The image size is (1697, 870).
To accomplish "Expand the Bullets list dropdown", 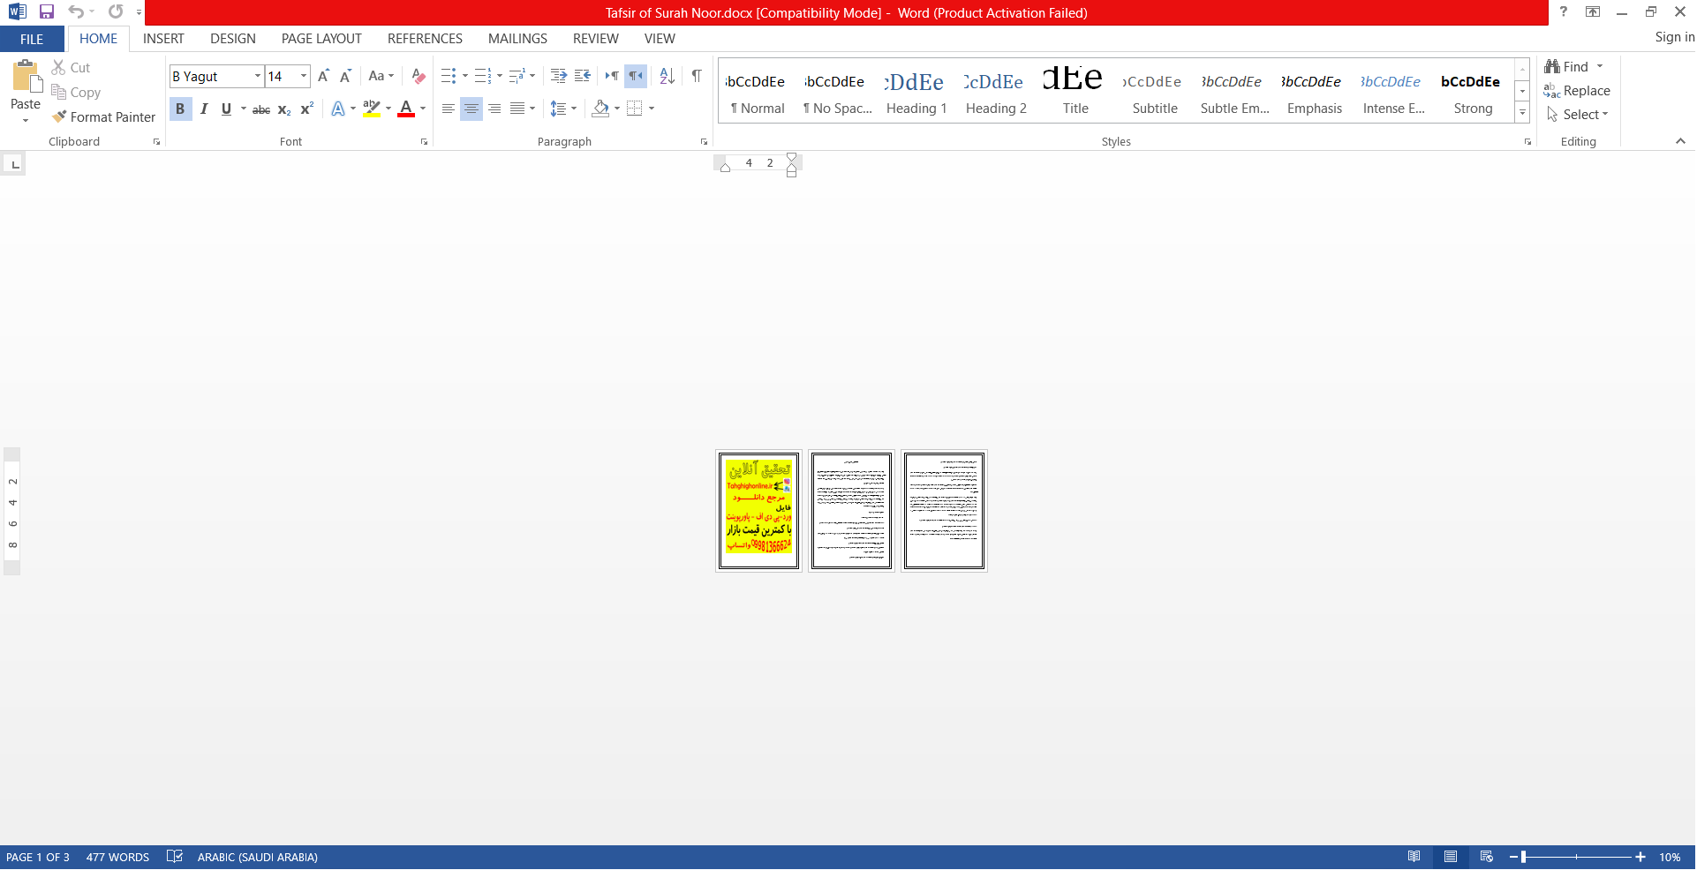I will pyautogui.click(x=465, y=76).
